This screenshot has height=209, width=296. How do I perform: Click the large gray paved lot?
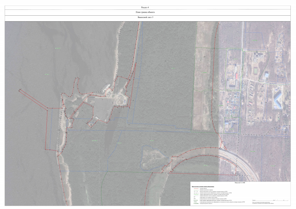[102, 108]
